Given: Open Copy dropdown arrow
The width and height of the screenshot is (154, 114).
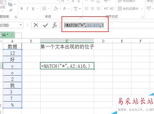Looking at the screenshot, I should [x=15, y=5].
